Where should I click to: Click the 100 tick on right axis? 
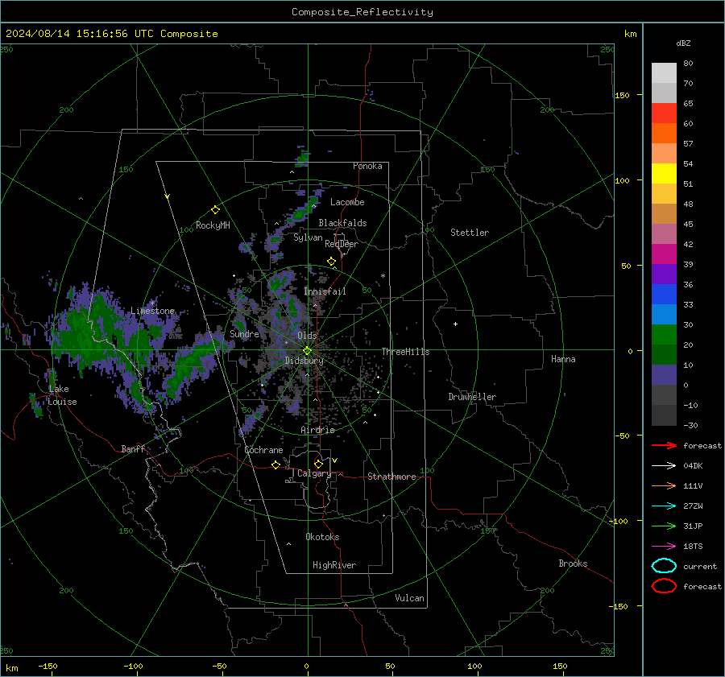click(622, 180)
